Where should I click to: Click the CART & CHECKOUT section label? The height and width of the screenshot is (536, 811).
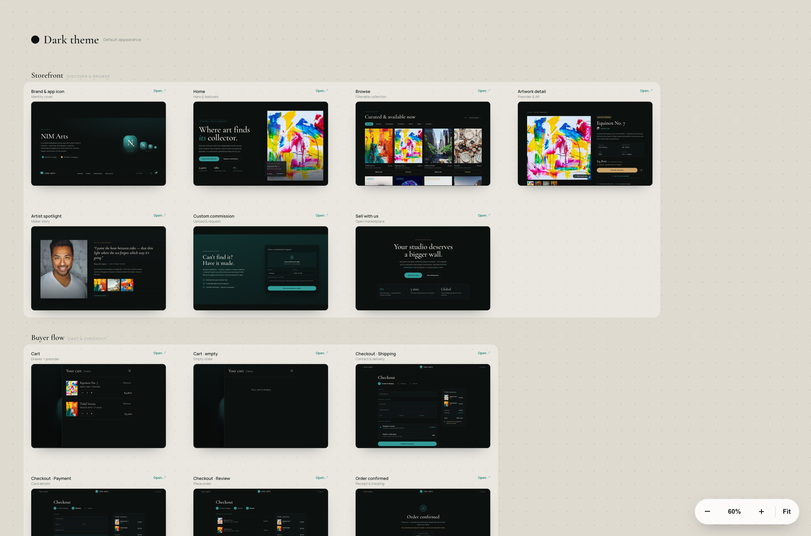coord(87,339)
